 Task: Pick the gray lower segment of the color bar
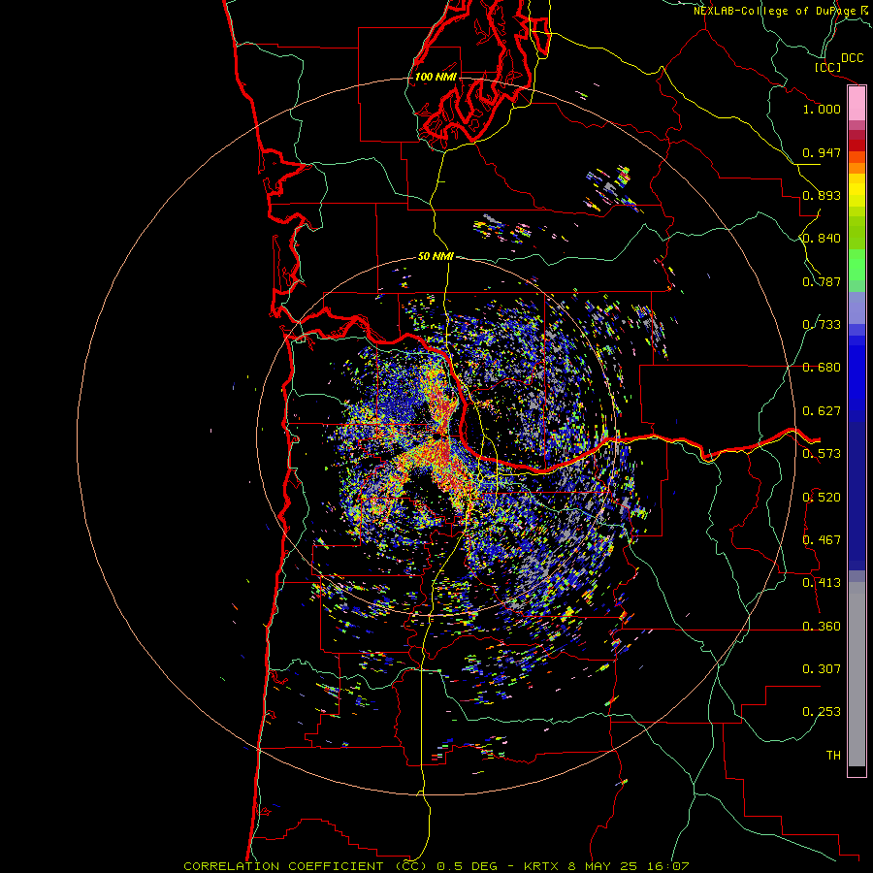tap(857, 674)
